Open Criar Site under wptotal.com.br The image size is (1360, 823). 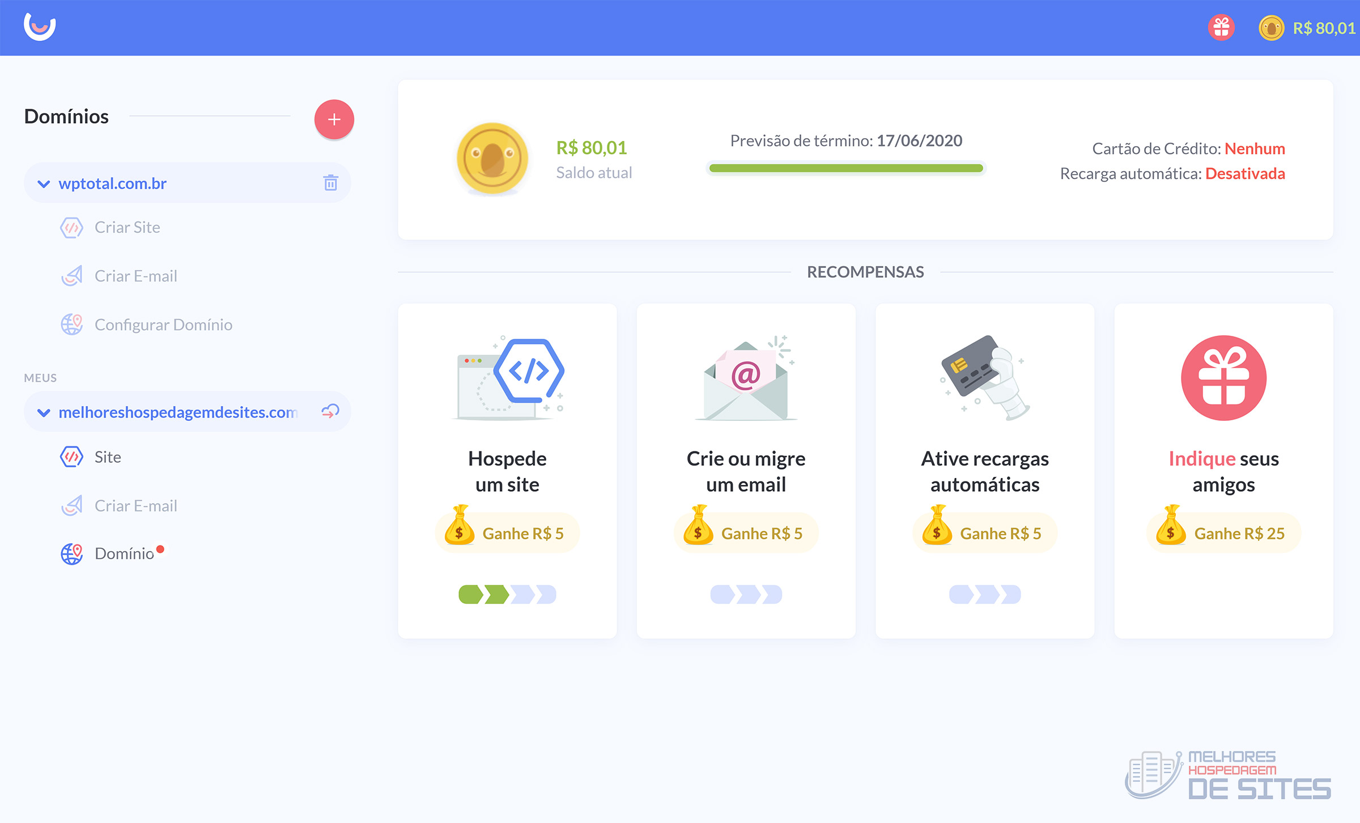(x=127, y=228)
